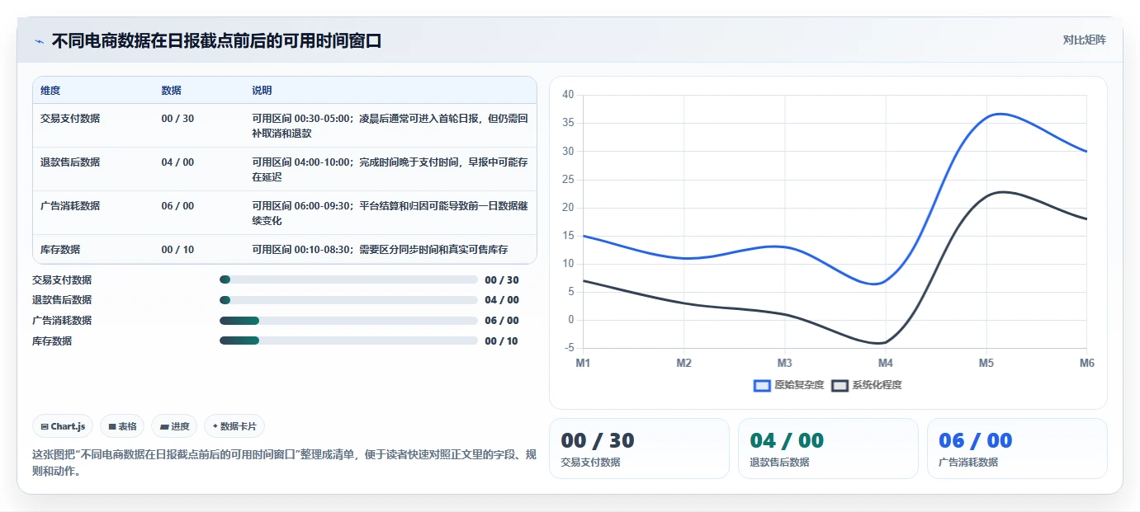The width and height of the screenshot is (1140, 512).
Task: Select the 数据卡片 chip
Action: [x=234, y=426]
